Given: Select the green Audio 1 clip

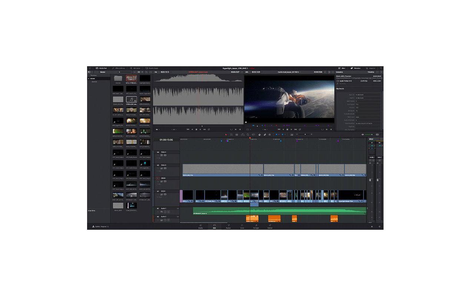Looking at the screenshot, I should click(280, 211).
